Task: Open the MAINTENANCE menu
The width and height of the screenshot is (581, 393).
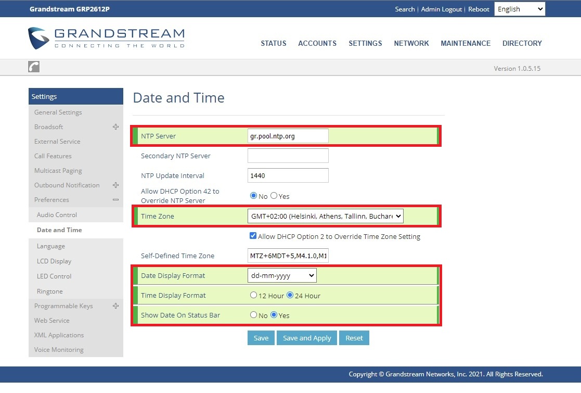Action: (x=466, y=43)
